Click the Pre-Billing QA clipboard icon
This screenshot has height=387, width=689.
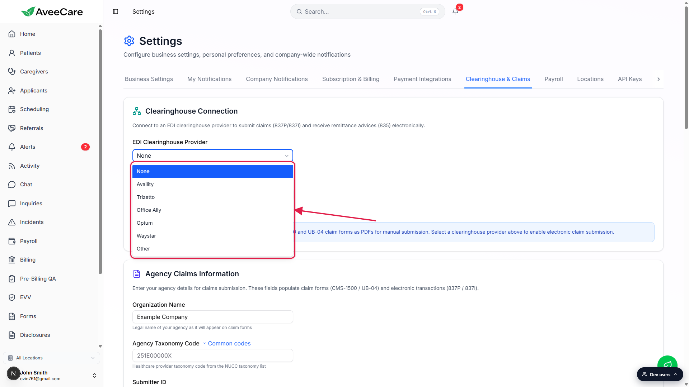pos(12,279)
